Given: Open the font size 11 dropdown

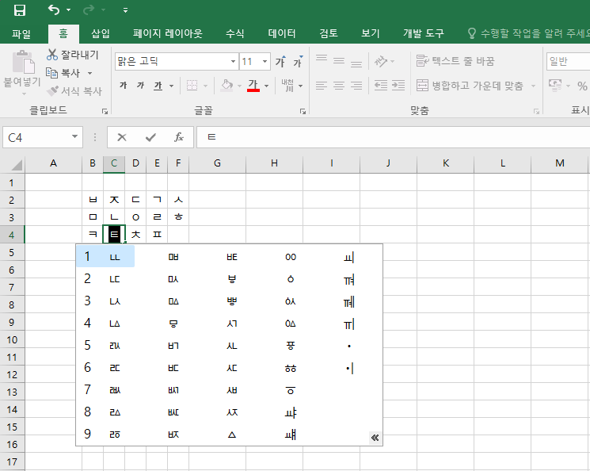Looking at the screenshot, I should [265, 61].
